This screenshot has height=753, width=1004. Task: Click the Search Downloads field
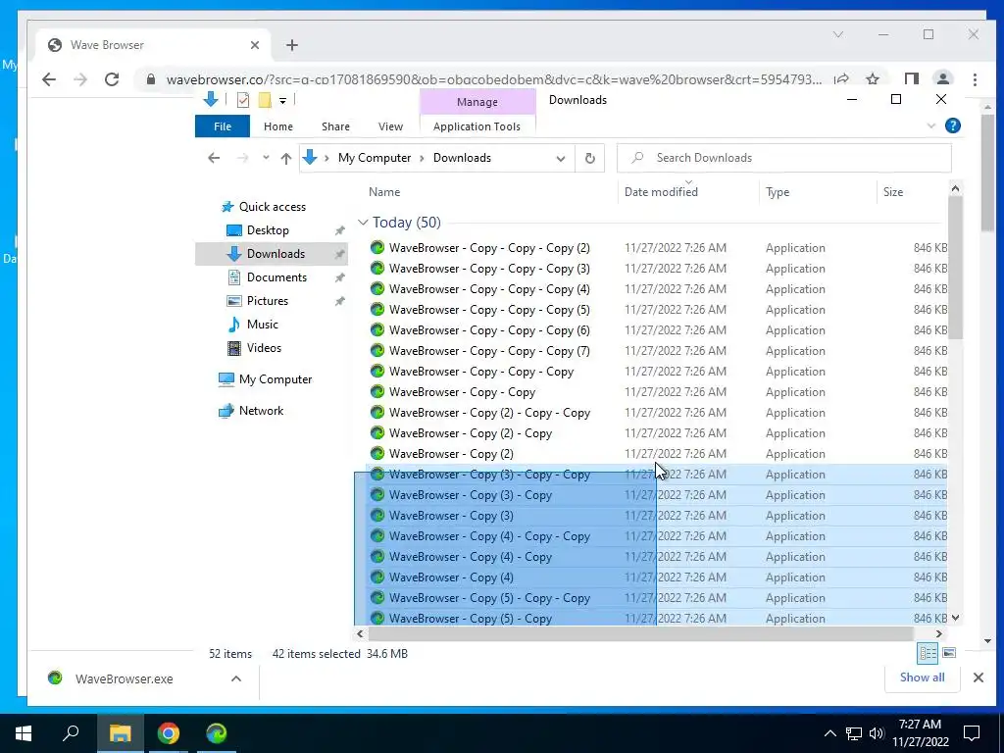point(783,158)
